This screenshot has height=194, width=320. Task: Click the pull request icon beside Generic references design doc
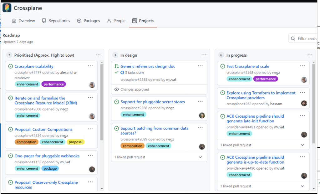[x=117, y=66]
